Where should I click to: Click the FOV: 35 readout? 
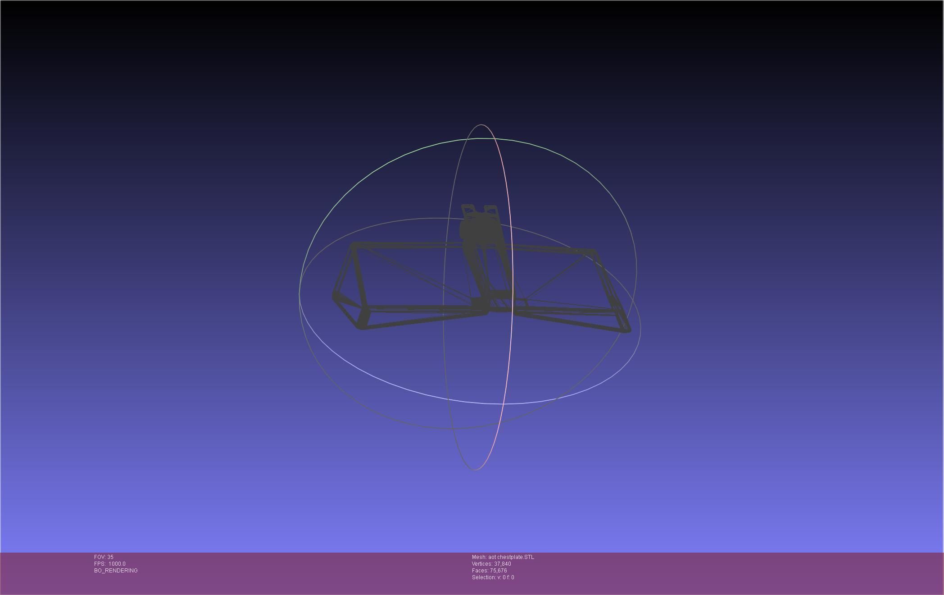tap(104, 557)
